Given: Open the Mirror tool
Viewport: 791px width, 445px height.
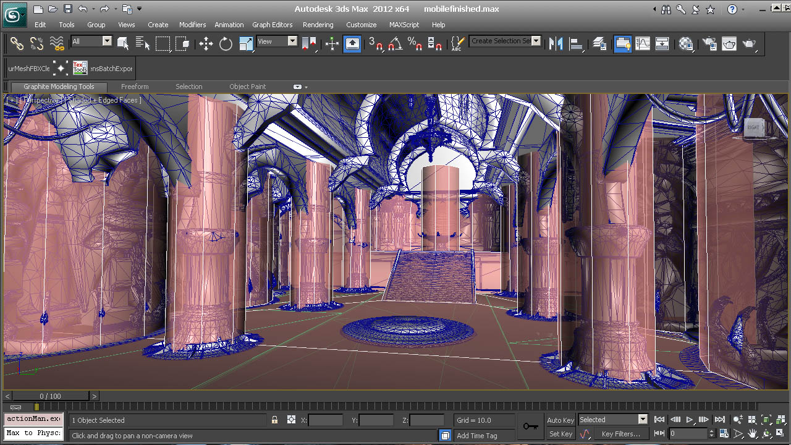Looking at the screenshot, I should [556, 43].
